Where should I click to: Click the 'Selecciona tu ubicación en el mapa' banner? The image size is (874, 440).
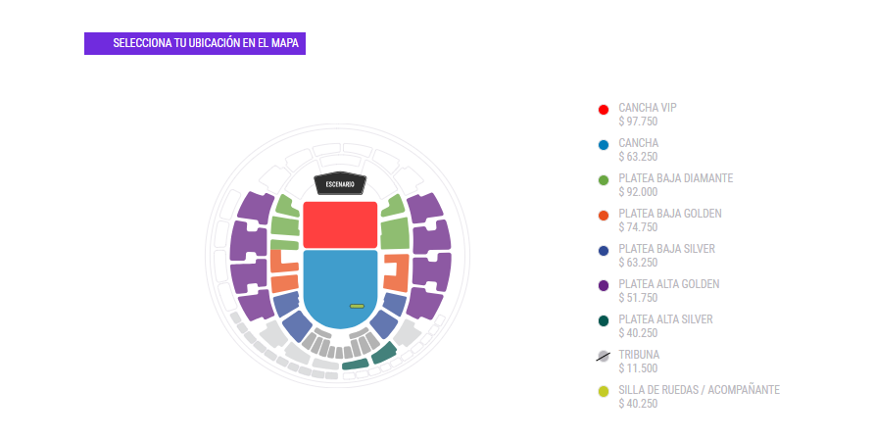coord(195,44)
